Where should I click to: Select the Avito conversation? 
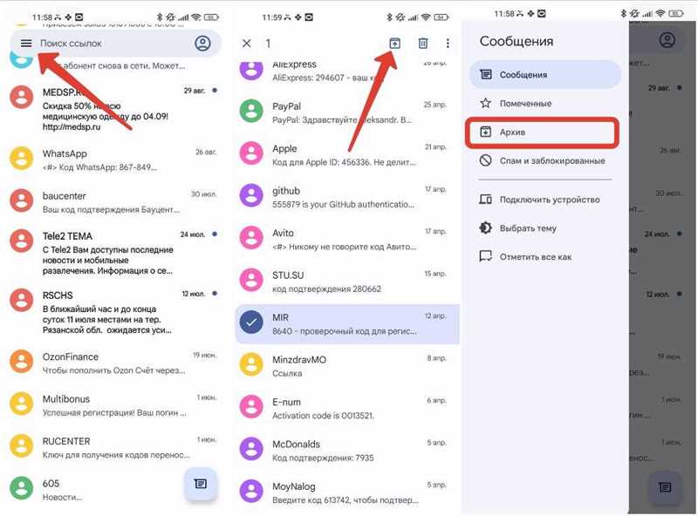point(346,239)
